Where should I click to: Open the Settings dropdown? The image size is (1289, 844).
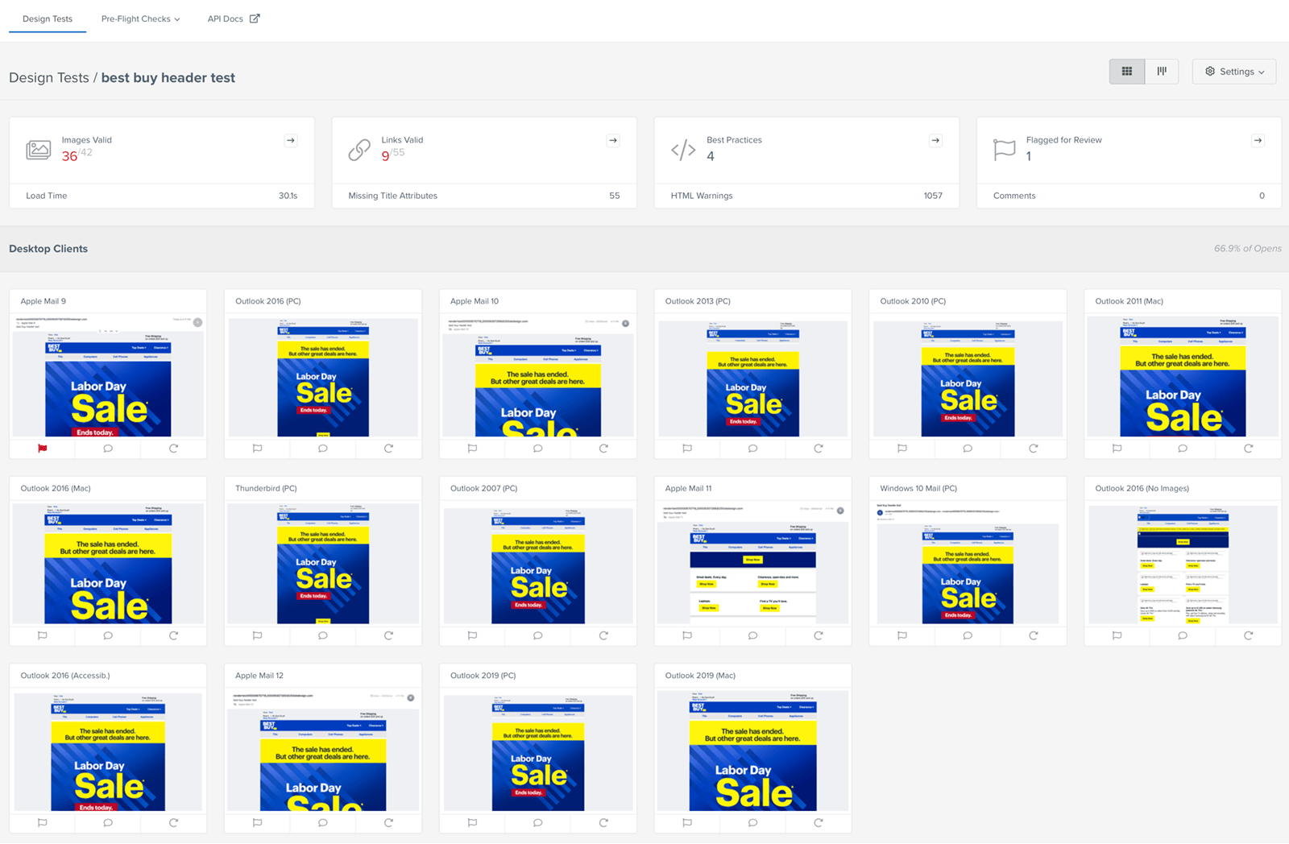click(1234, 72)
